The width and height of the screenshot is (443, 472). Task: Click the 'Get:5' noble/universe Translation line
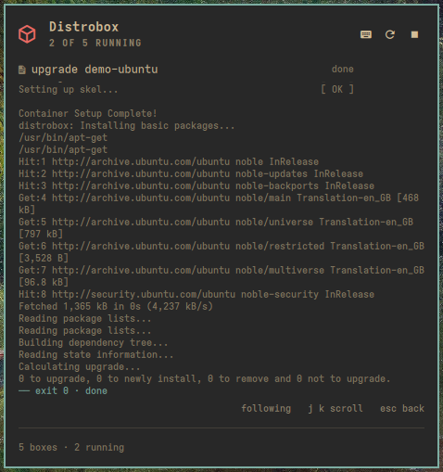pos(216,228)
